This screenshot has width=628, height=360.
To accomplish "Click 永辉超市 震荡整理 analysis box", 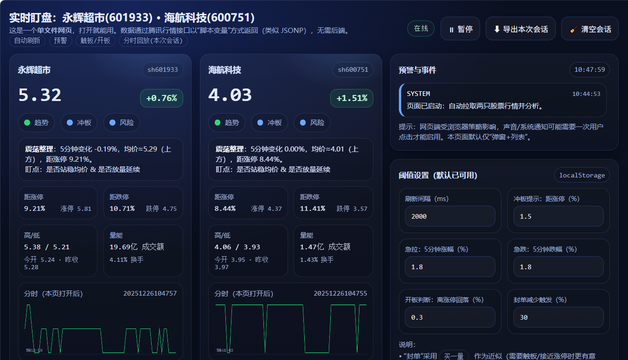I will pos(101,159).
